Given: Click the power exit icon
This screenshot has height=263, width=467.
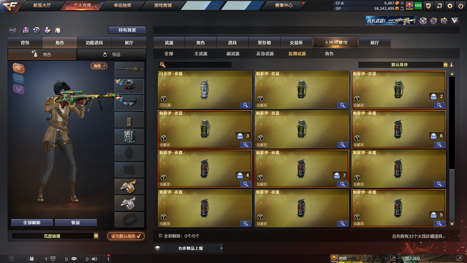Looking at the screenshot, I should tap(461, 6).
